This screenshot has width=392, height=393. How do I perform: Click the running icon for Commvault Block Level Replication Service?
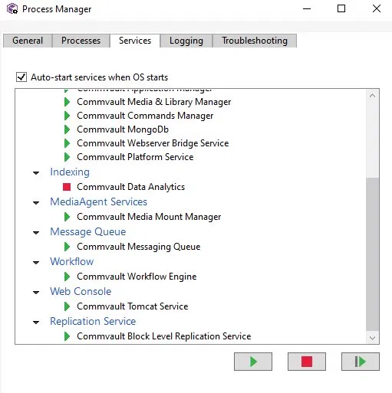click(67, 336)
